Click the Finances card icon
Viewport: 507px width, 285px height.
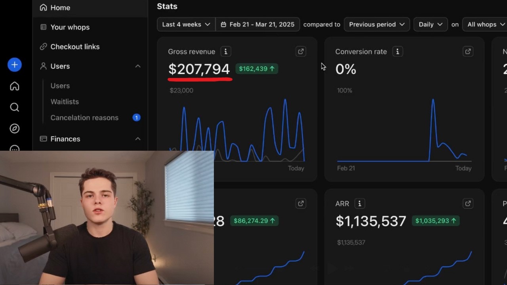(x=43, y=139)
